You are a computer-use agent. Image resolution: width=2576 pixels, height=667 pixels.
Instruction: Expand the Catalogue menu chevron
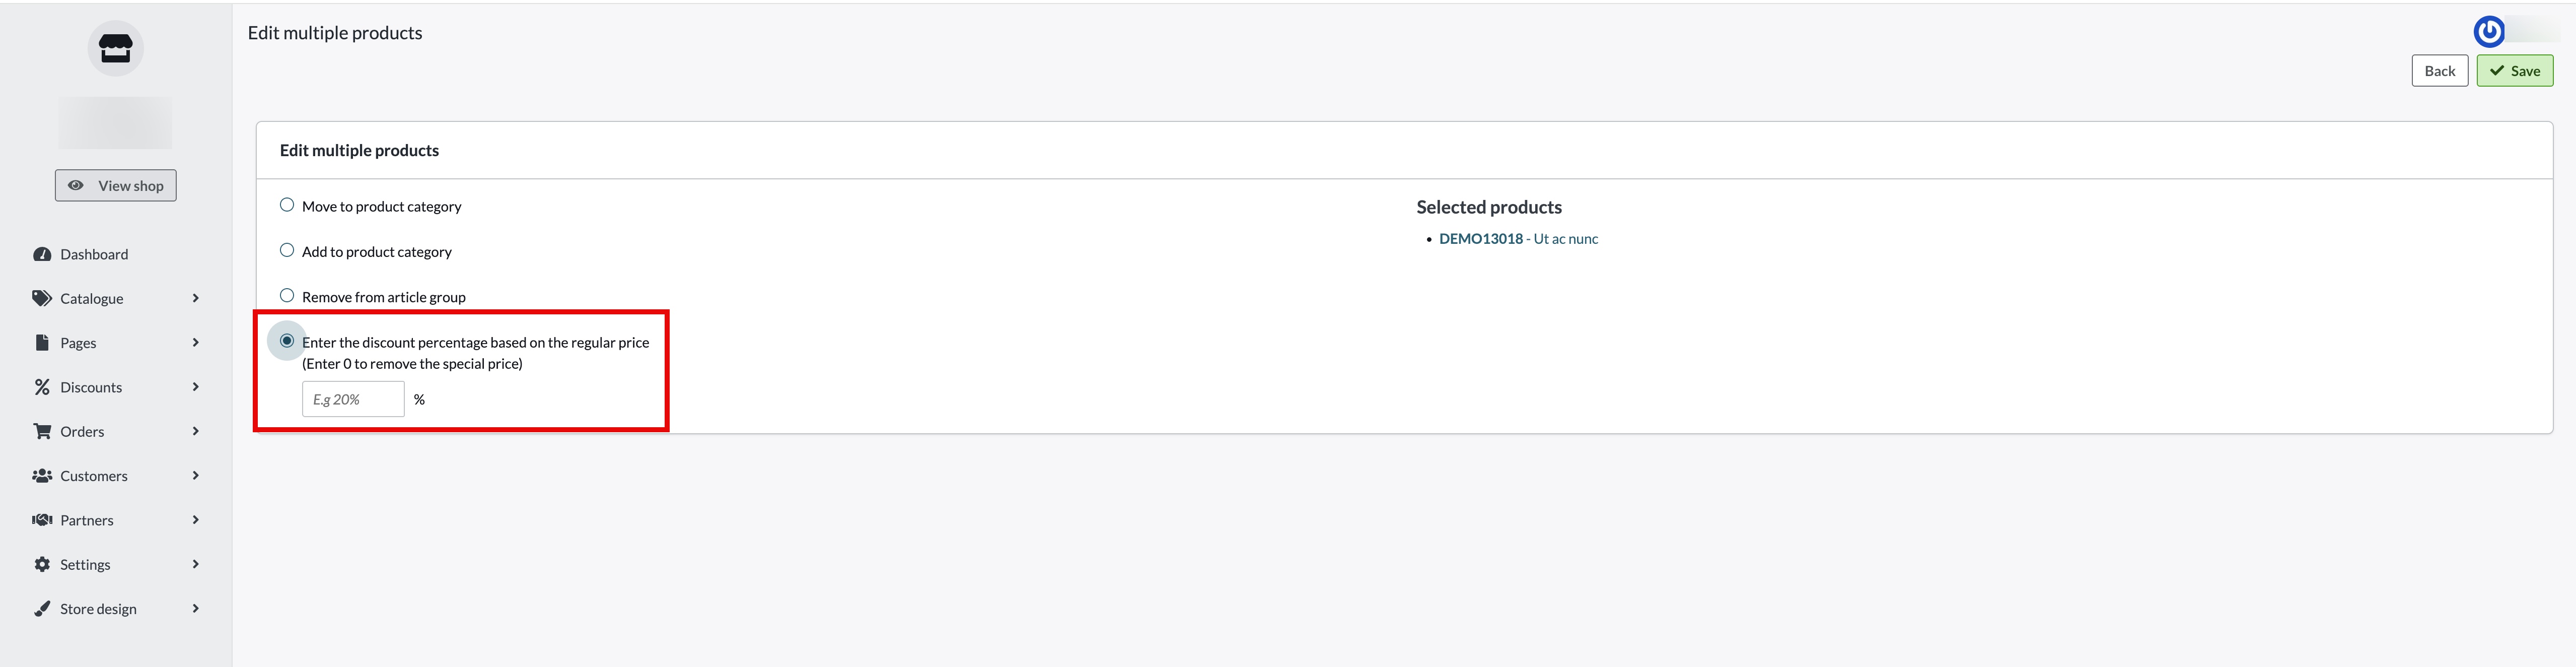click(196, 299)
